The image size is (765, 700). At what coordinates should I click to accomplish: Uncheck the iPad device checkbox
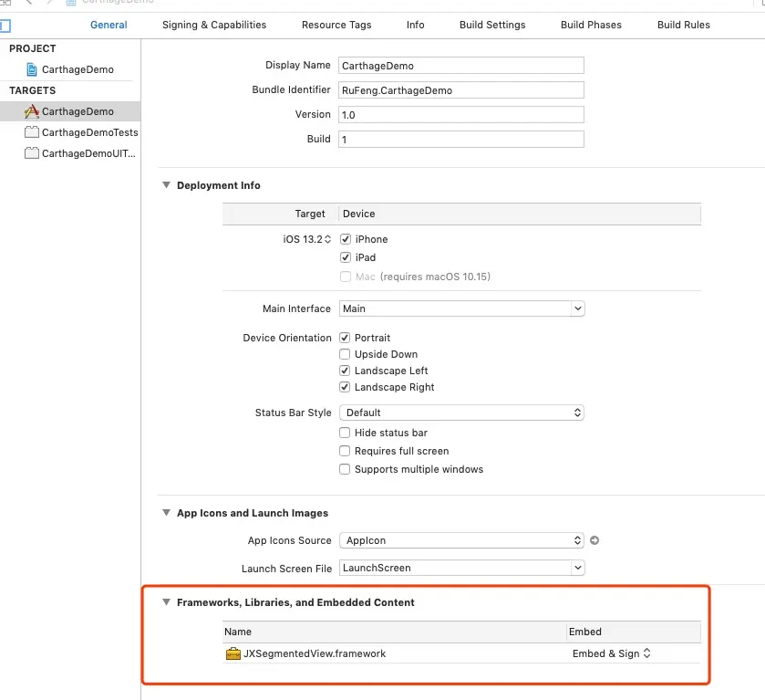(x=346, y=257)
